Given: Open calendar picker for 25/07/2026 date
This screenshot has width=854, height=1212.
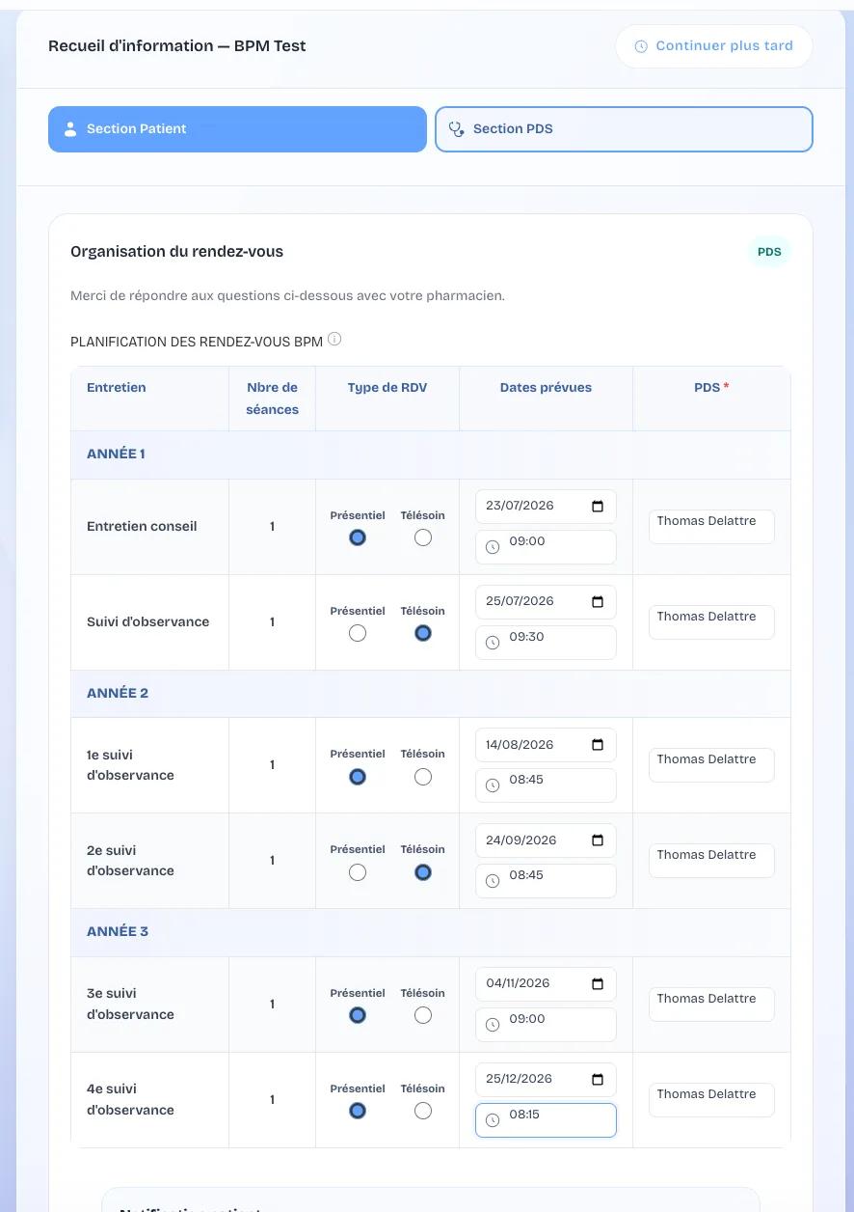Looking at the screenshot, I should pos(598,602).
